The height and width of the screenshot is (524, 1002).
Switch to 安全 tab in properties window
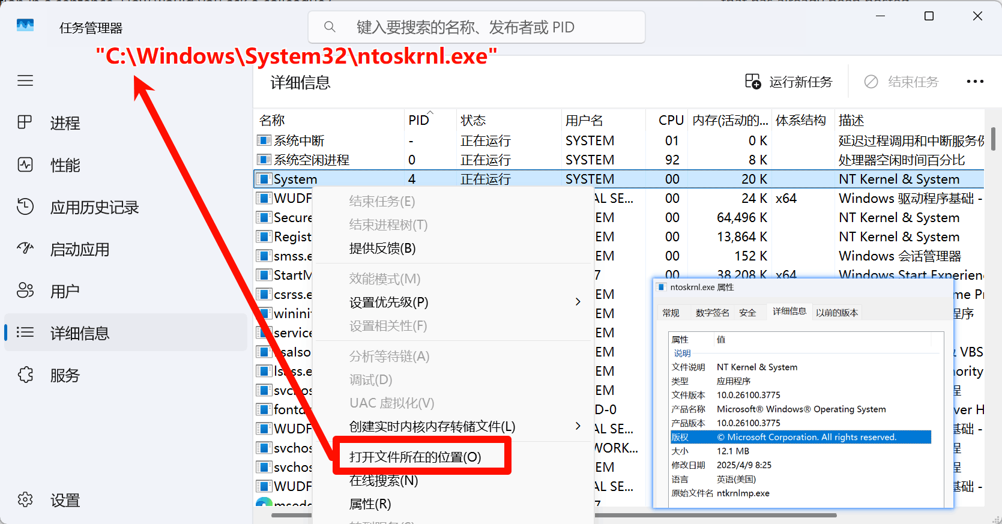(x=747, y=313)
